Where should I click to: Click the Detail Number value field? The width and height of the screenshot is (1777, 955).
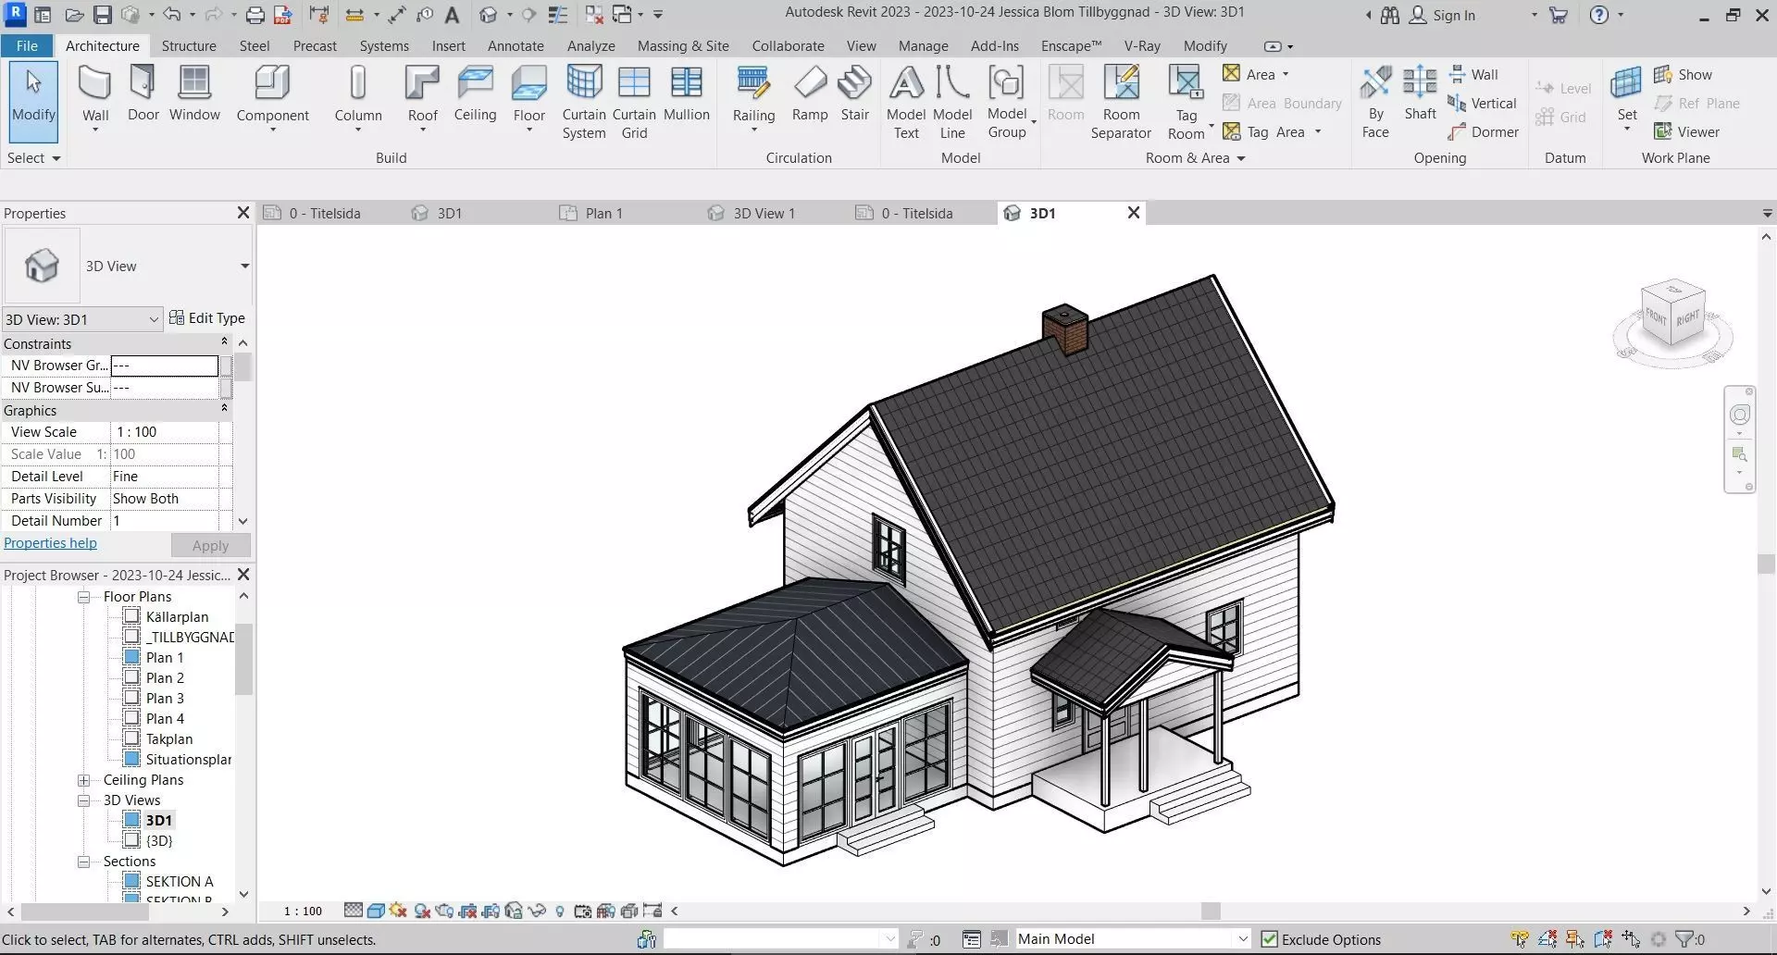(x=165, y=520)
